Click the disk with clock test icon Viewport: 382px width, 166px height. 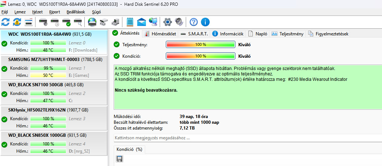pyautogui.click(x=55, y=22)
